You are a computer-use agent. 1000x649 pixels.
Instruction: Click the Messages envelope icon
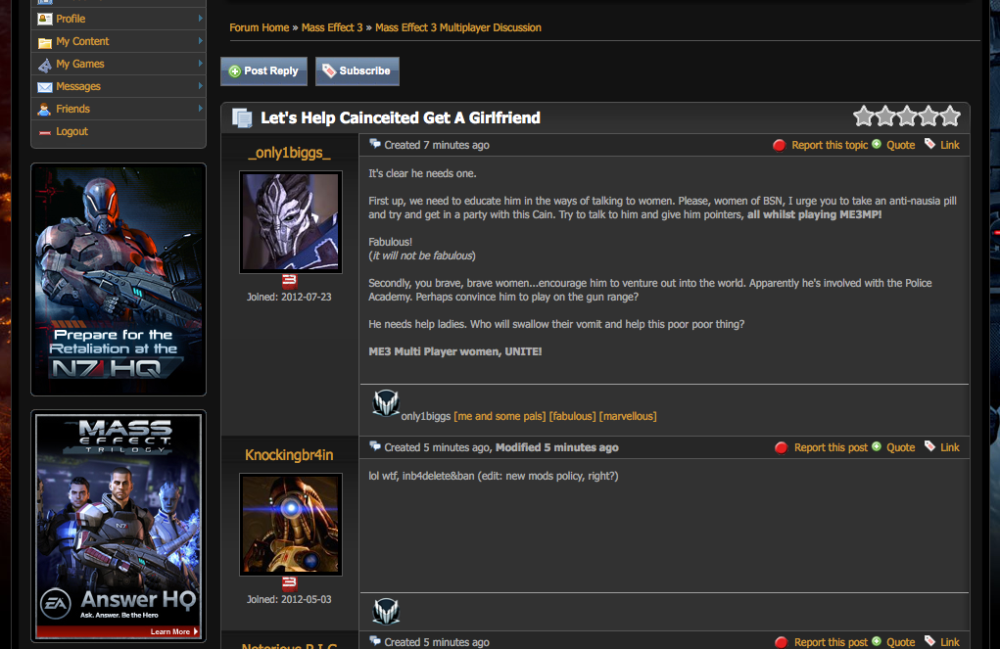coord(45,87)
